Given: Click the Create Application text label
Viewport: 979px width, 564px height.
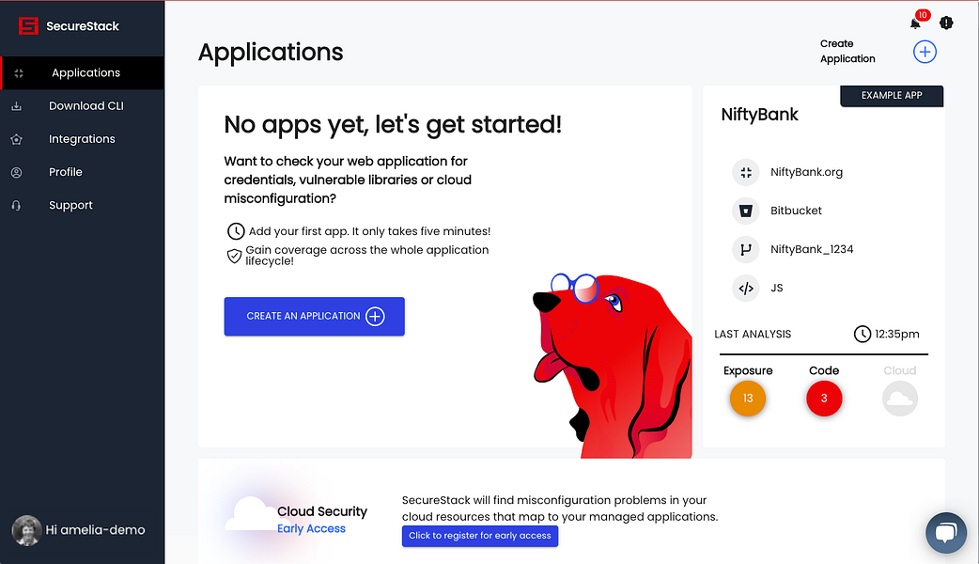Looking at the screenshot, I should [x=847, y=51].
